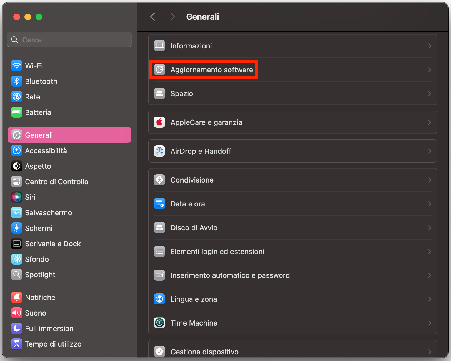Open Batteria settings from the sidebar
This screenshot has width=451, height=361.
coord(17,112)
